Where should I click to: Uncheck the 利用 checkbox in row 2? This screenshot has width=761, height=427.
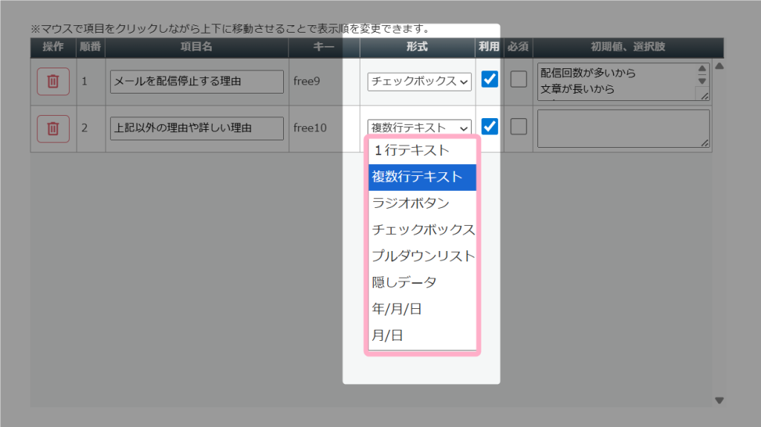tap(490, 126)
